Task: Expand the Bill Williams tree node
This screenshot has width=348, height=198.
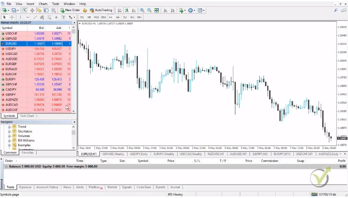Action: tap(9, 140)
